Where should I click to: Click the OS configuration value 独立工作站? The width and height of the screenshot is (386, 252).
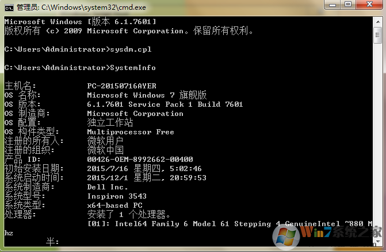110,122
